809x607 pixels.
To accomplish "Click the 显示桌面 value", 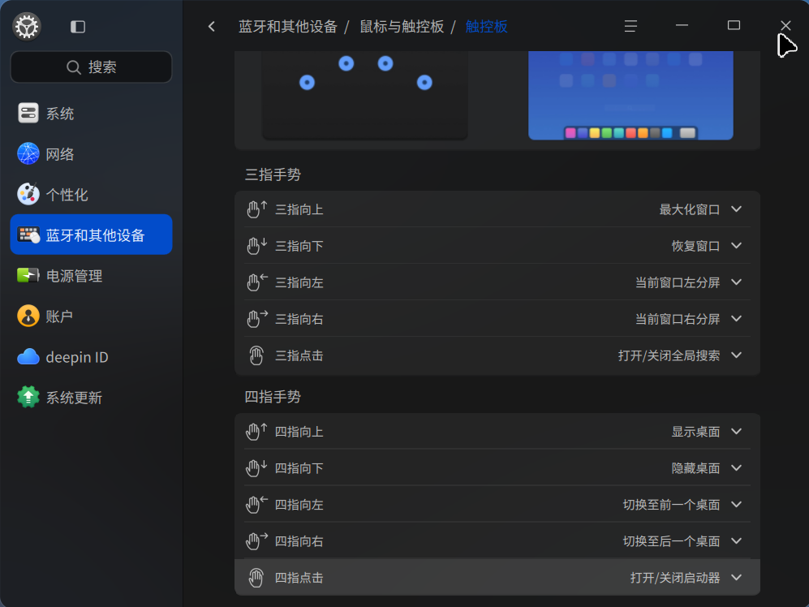I will (695, 431).
